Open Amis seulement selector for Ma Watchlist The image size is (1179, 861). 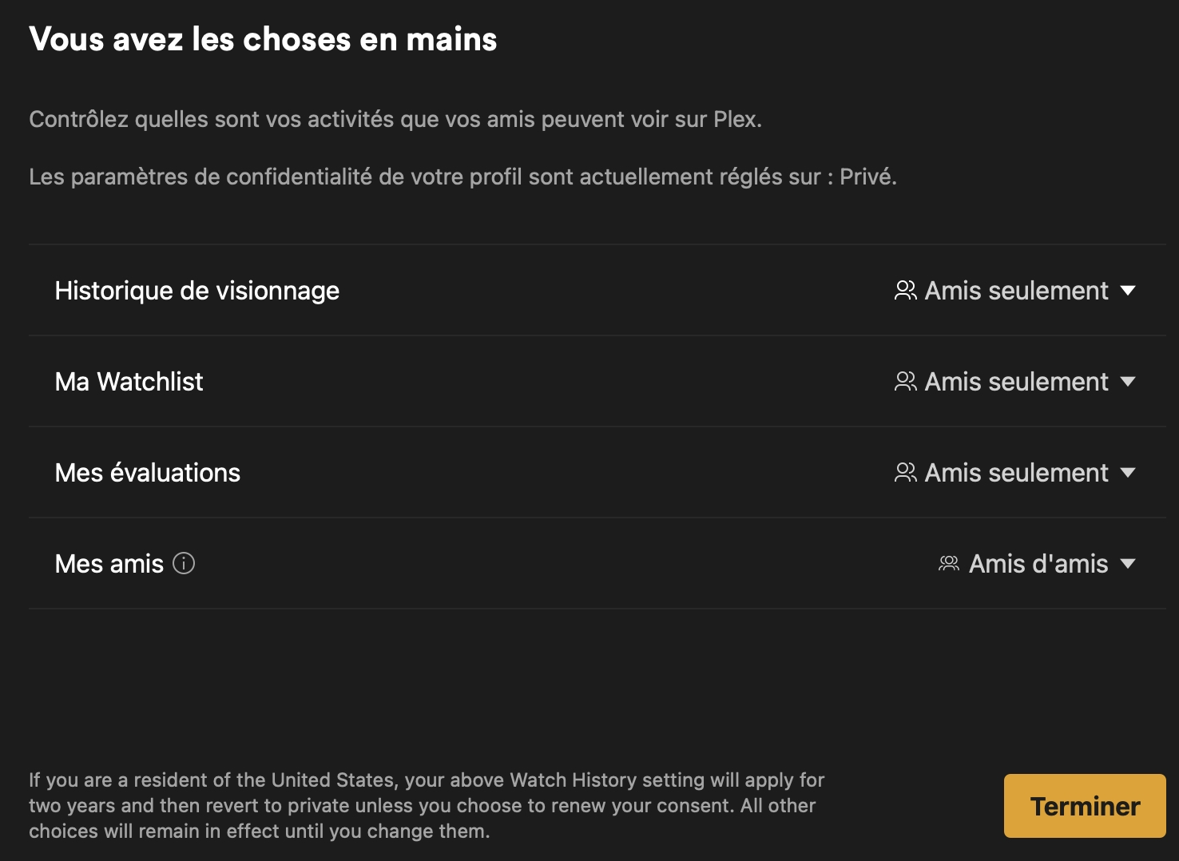click(x=1016, y=382)
